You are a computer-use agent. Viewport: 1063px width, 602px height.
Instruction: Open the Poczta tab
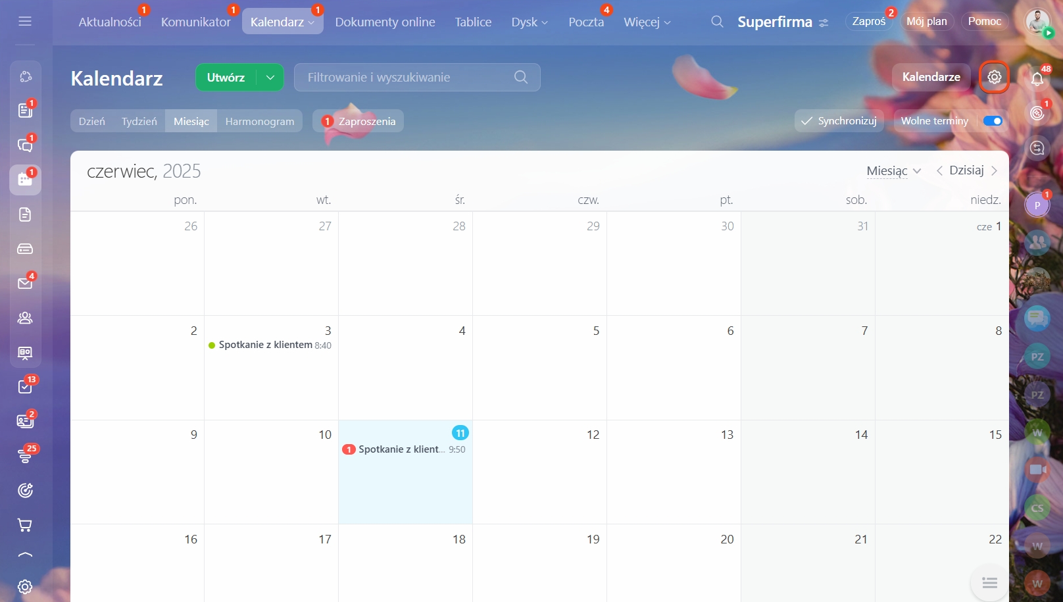(586, 22)
